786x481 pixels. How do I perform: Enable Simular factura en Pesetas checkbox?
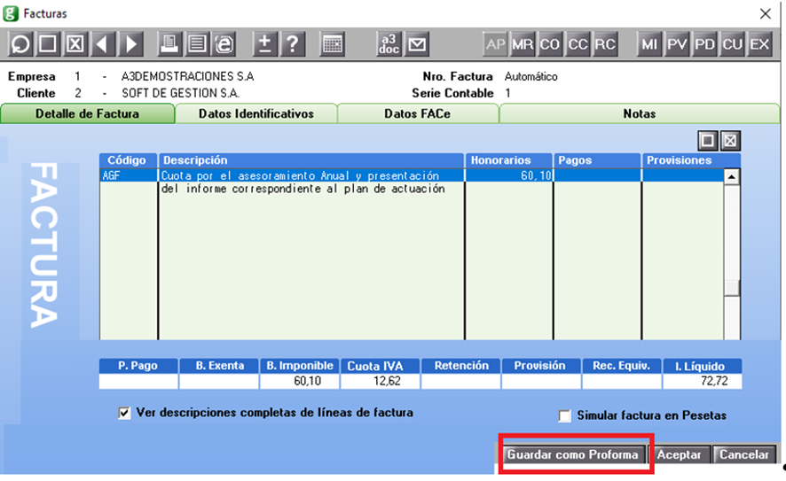click(565, 416)
